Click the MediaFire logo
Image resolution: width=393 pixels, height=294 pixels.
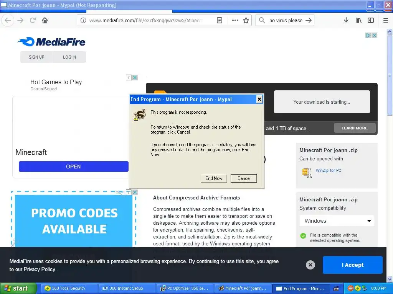(51, 42)
